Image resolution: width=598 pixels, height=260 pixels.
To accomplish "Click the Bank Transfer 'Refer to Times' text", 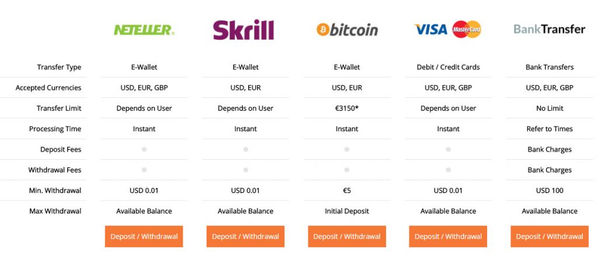I will click(550, 129).
